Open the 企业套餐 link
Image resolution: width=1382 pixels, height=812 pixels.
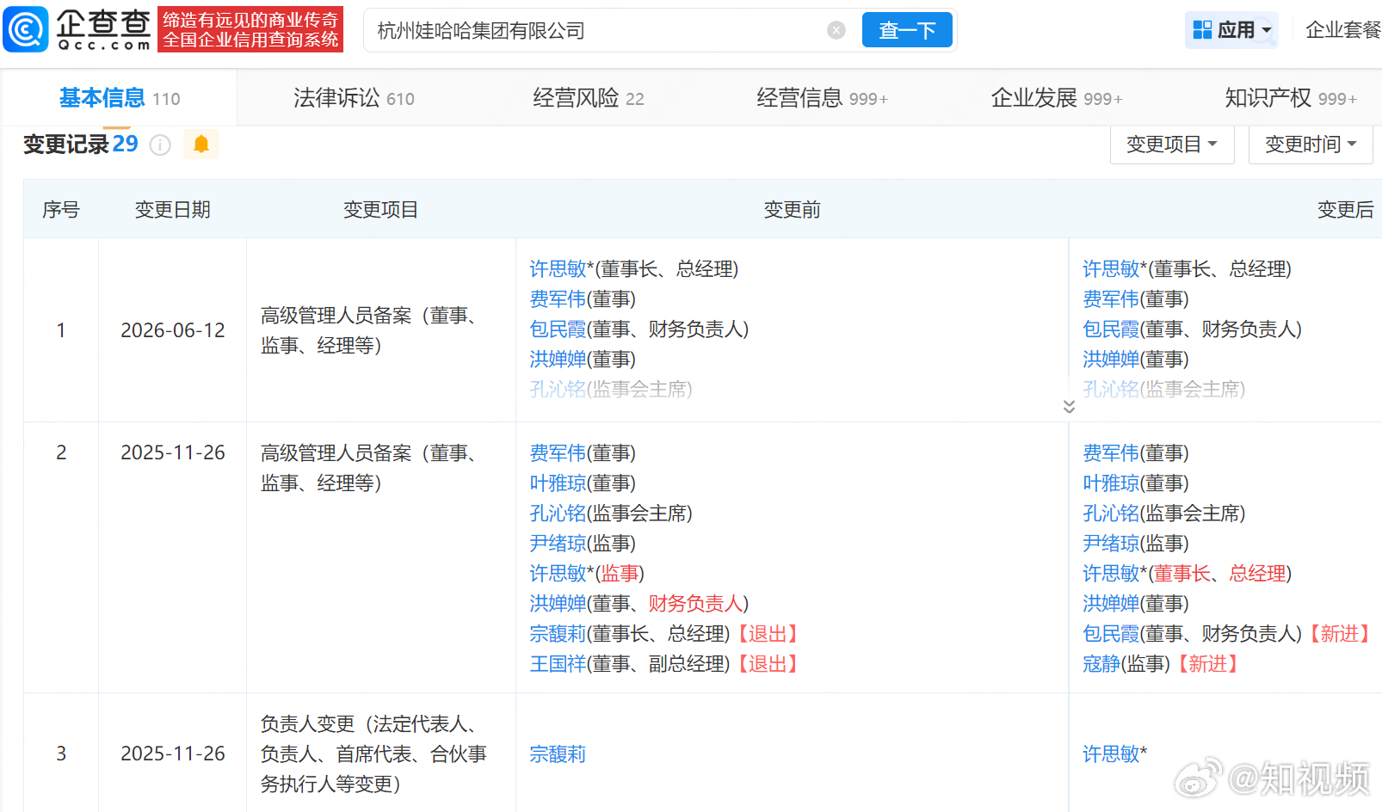(1342, 30)
